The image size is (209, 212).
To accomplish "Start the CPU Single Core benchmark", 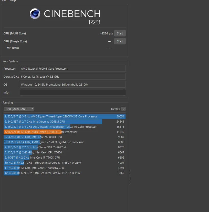I will point(120,41).
